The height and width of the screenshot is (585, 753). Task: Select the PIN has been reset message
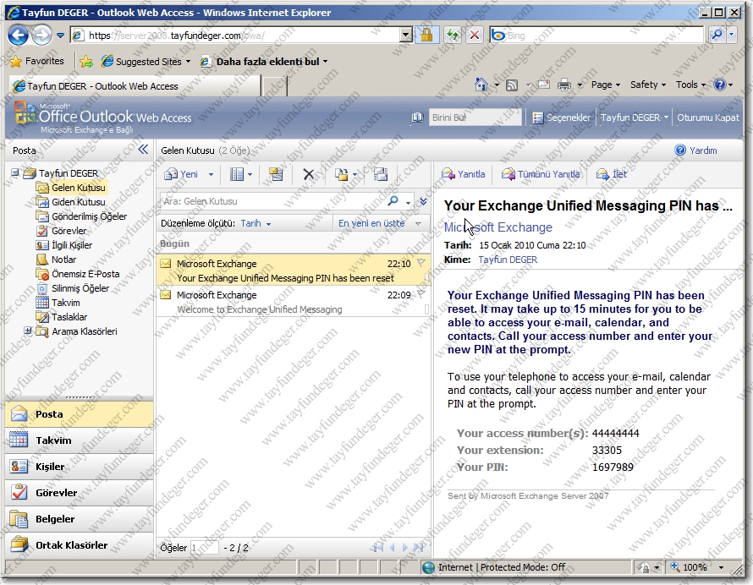click(293, 271)
